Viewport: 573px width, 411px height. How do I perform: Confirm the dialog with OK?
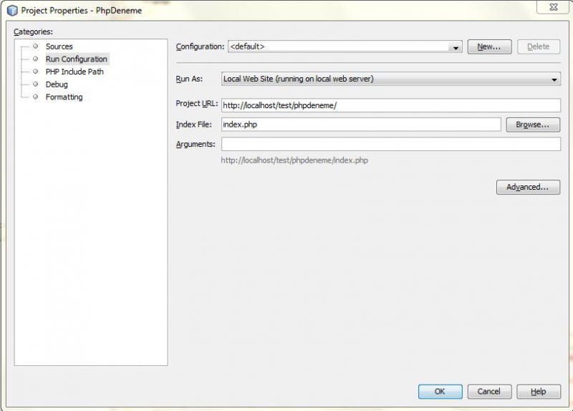(x=440, y=392)
